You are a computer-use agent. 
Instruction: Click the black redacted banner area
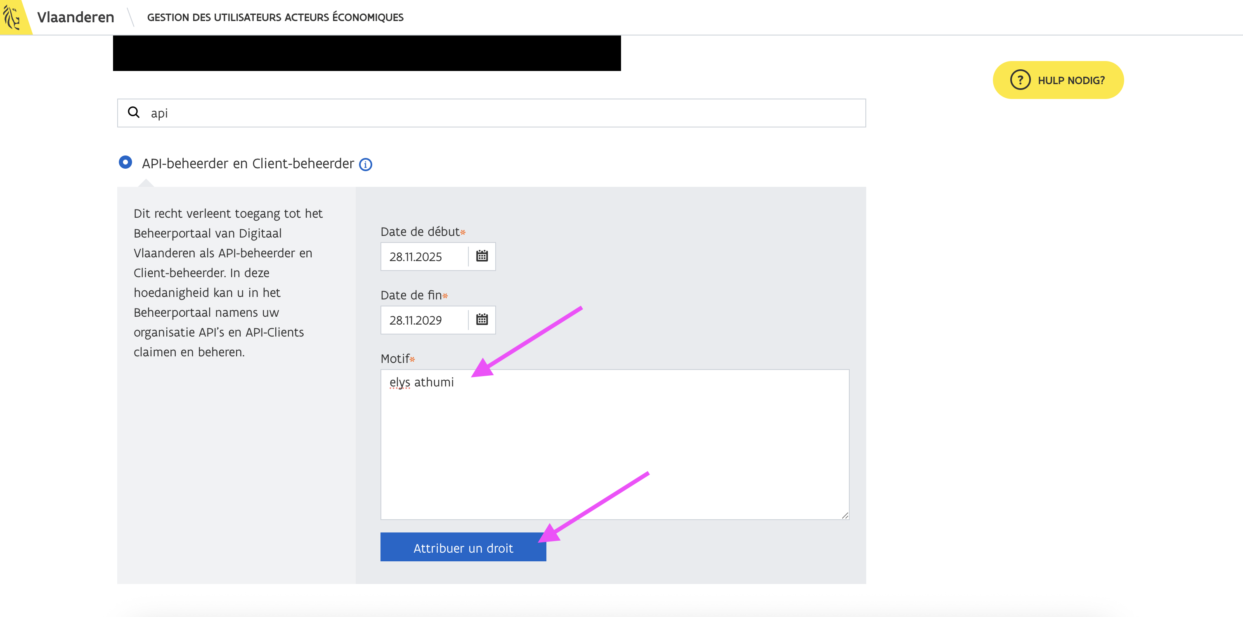(367, 53)
